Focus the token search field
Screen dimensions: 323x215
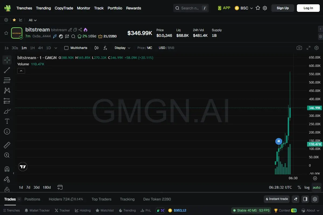192,8
